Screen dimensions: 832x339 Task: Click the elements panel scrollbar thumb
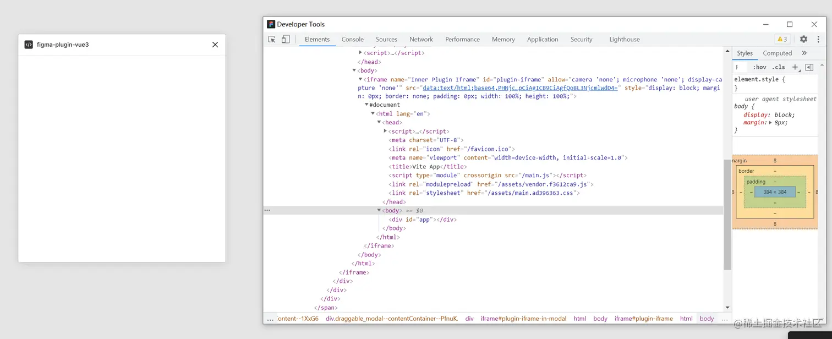pos(727,214)
